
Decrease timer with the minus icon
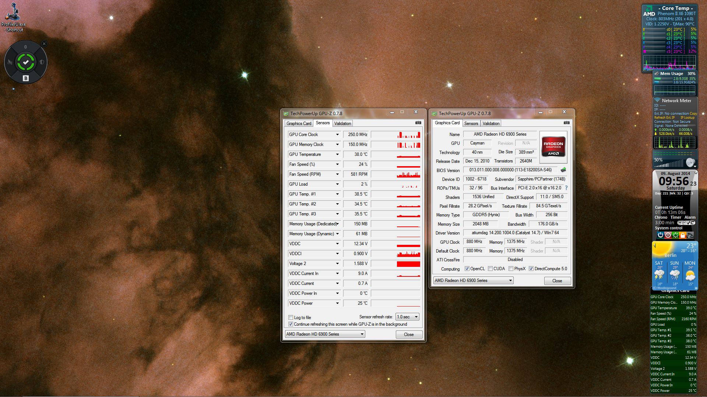coord(684,223)
